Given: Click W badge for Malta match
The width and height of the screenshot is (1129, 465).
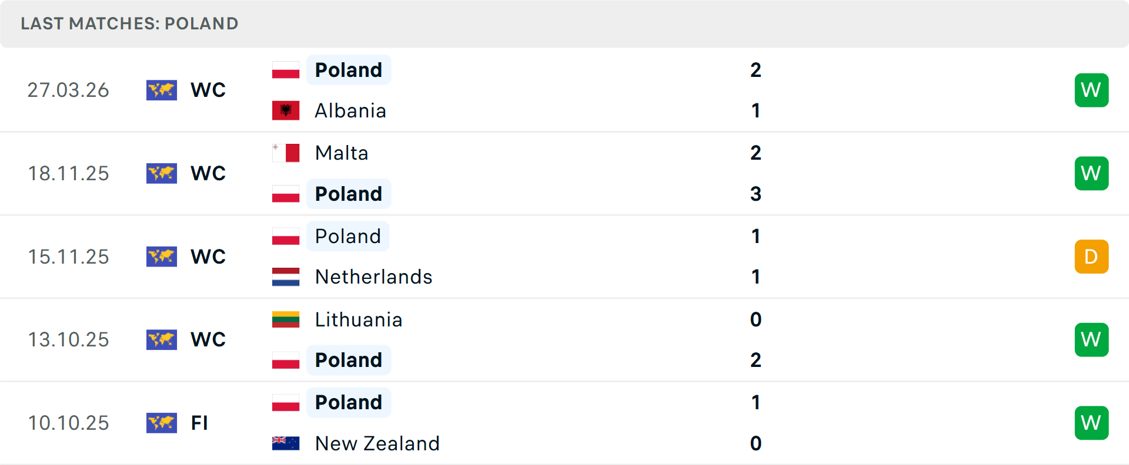Looking at the screenshot, I should 1091,173.
